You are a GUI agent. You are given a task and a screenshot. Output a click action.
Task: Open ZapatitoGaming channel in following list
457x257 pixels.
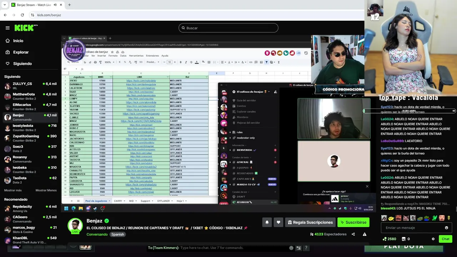point(30,138)
